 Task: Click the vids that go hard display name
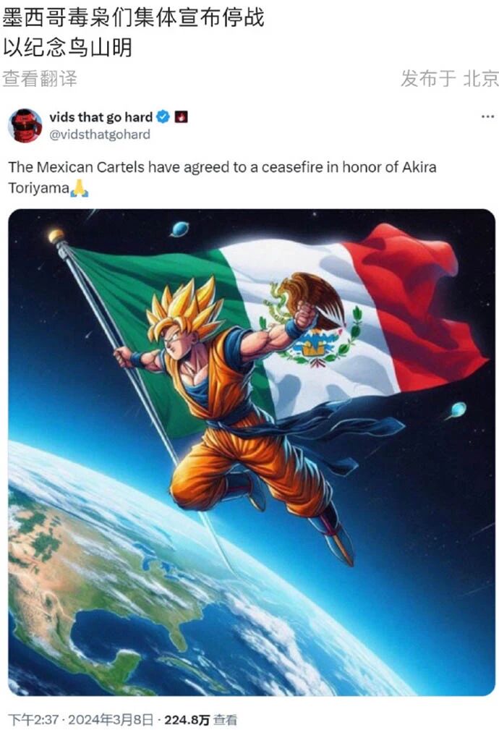click(x=101, y=117)
